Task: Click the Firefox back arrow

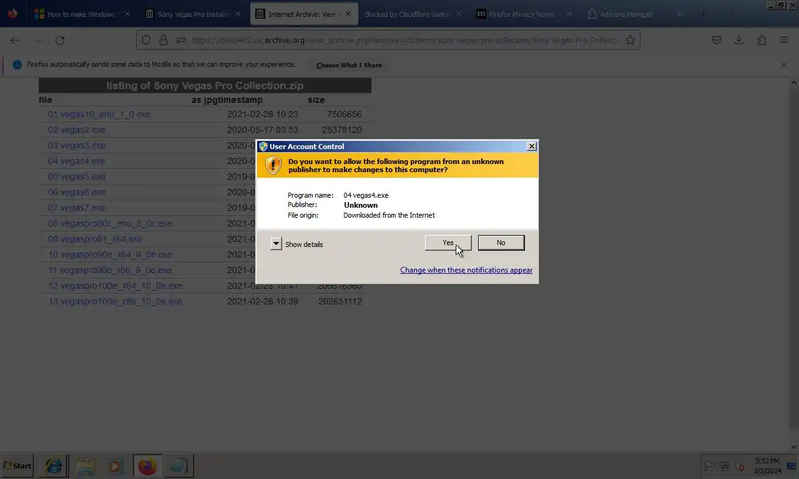Action: (x=15, y=40)
